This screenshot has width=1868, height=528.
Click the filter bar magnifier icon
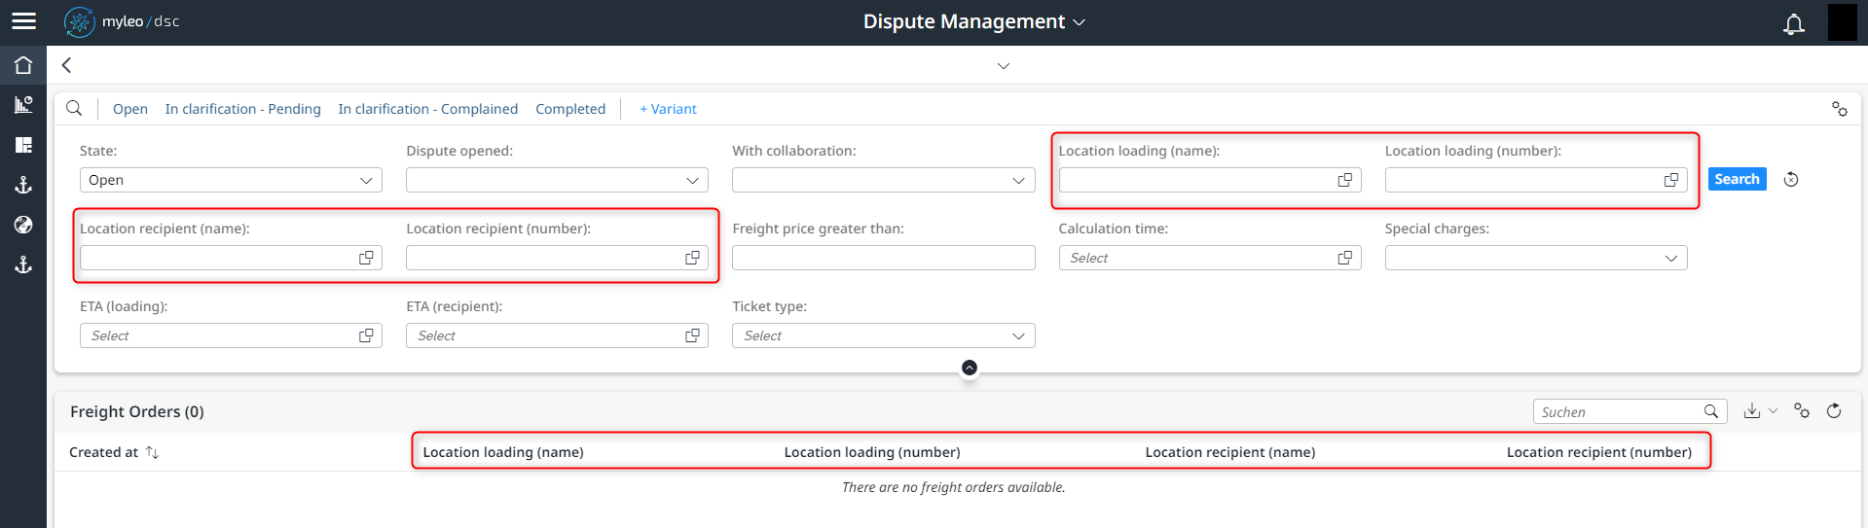coord(74,108)
